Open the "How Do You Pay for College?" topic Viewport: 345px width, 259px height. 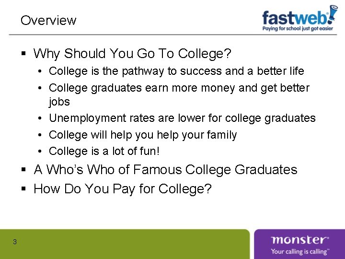coord(123,189)
